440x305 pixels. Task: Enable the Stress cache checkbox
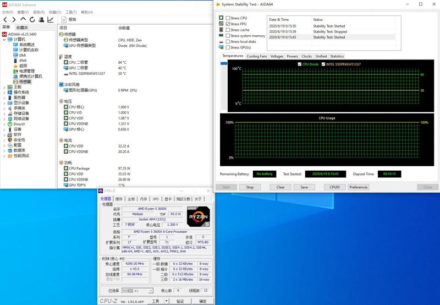pyautogui.click(x=228, y=30)
